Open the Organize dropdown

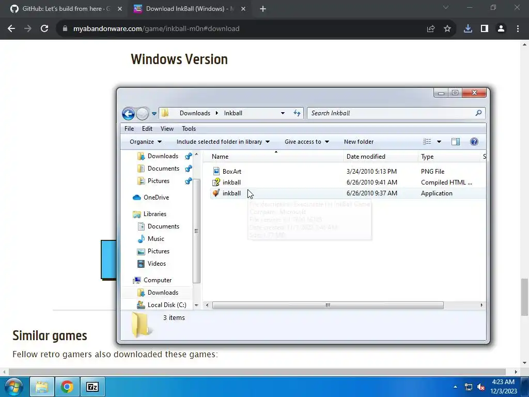tap(146, 142)
